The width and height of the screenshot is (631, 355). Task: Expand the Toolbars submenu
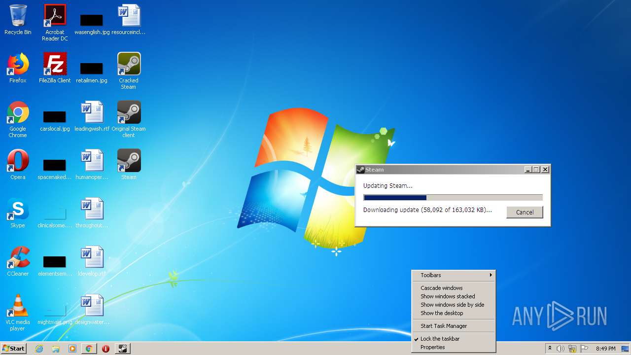coord(454,275)
